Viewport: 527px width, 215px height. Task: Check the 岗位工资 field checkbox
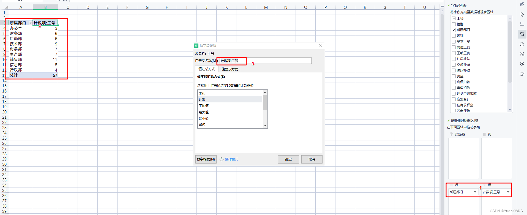pos(454,47)
